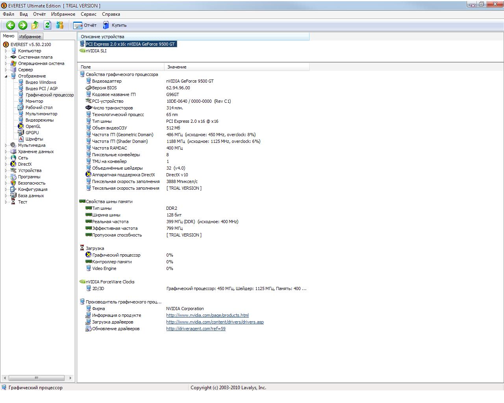Click the Число транзисторов chip icon
504x403 pixels.
point(88,108)
